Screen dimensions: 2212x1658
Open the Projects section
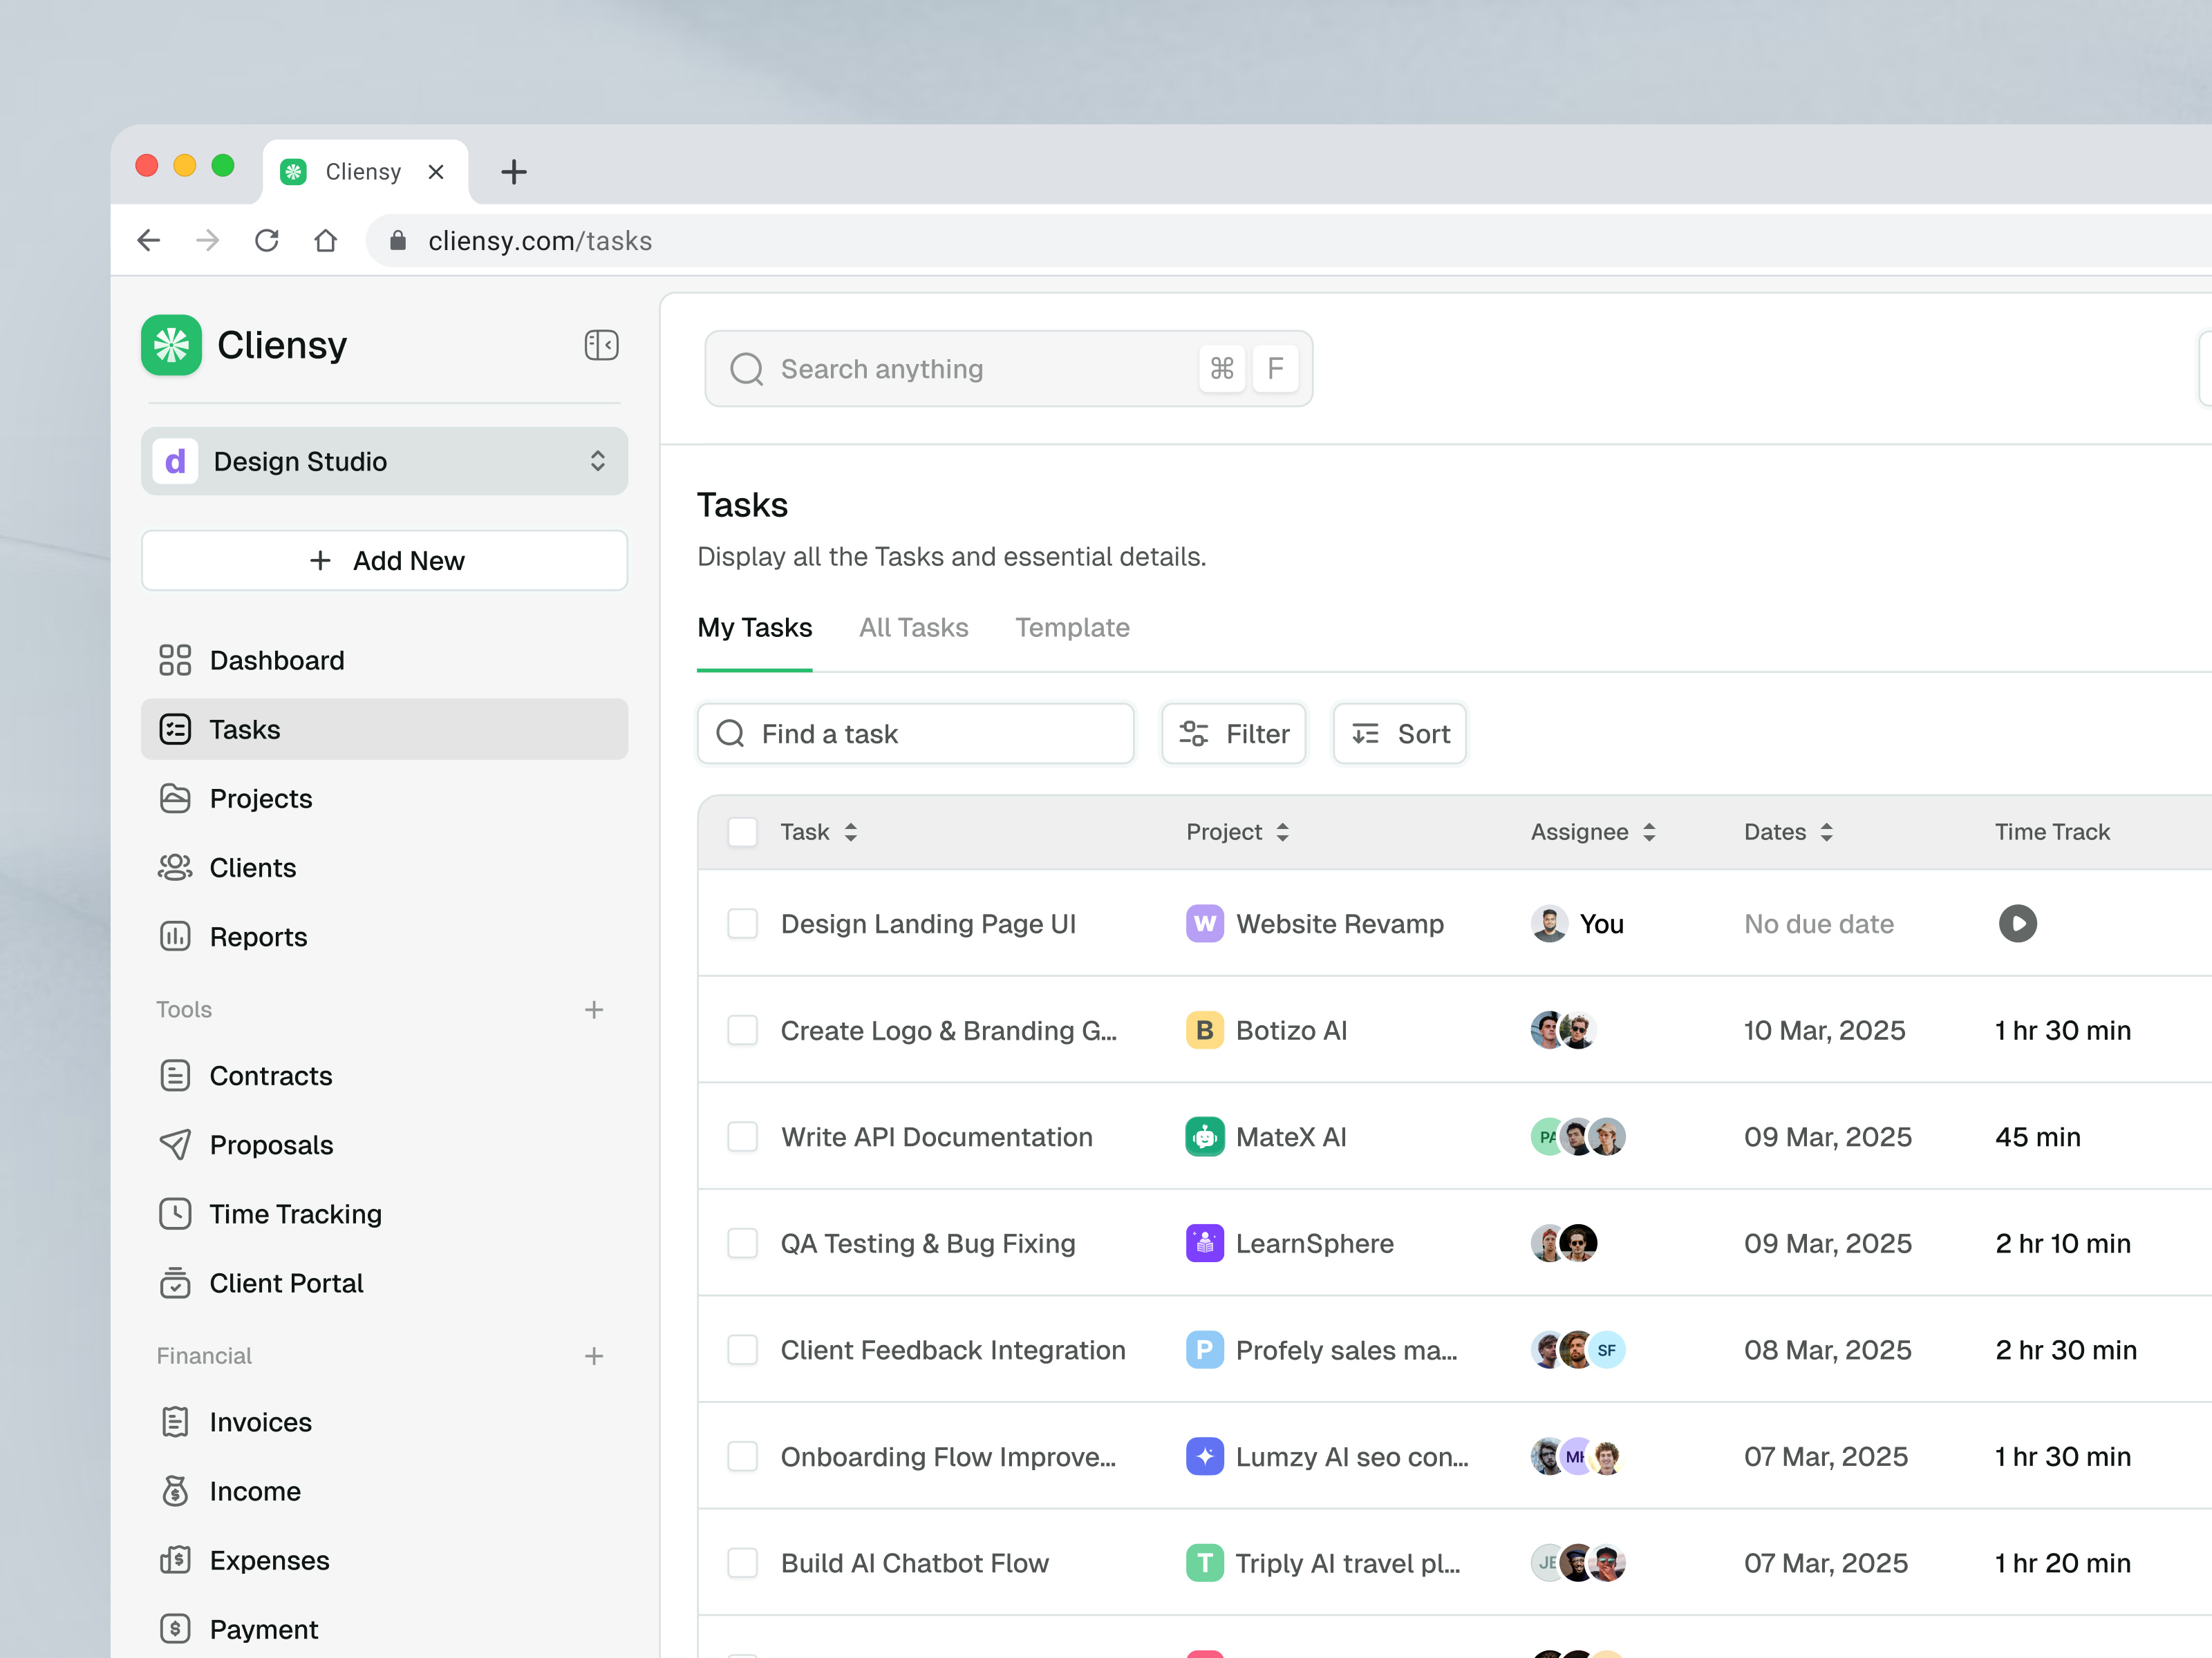[x=259, y=797]
